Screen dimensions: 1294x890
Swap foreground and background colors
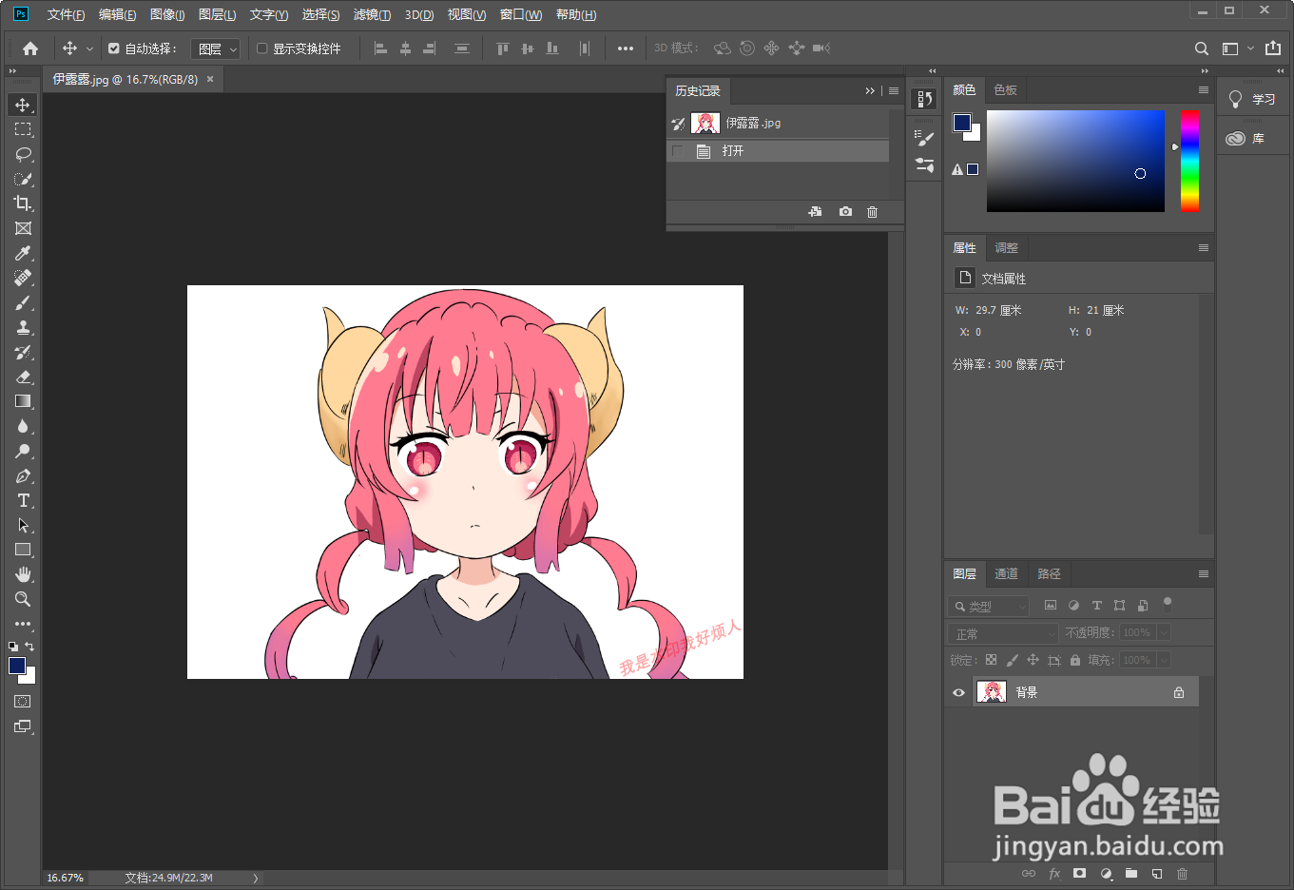30,647
